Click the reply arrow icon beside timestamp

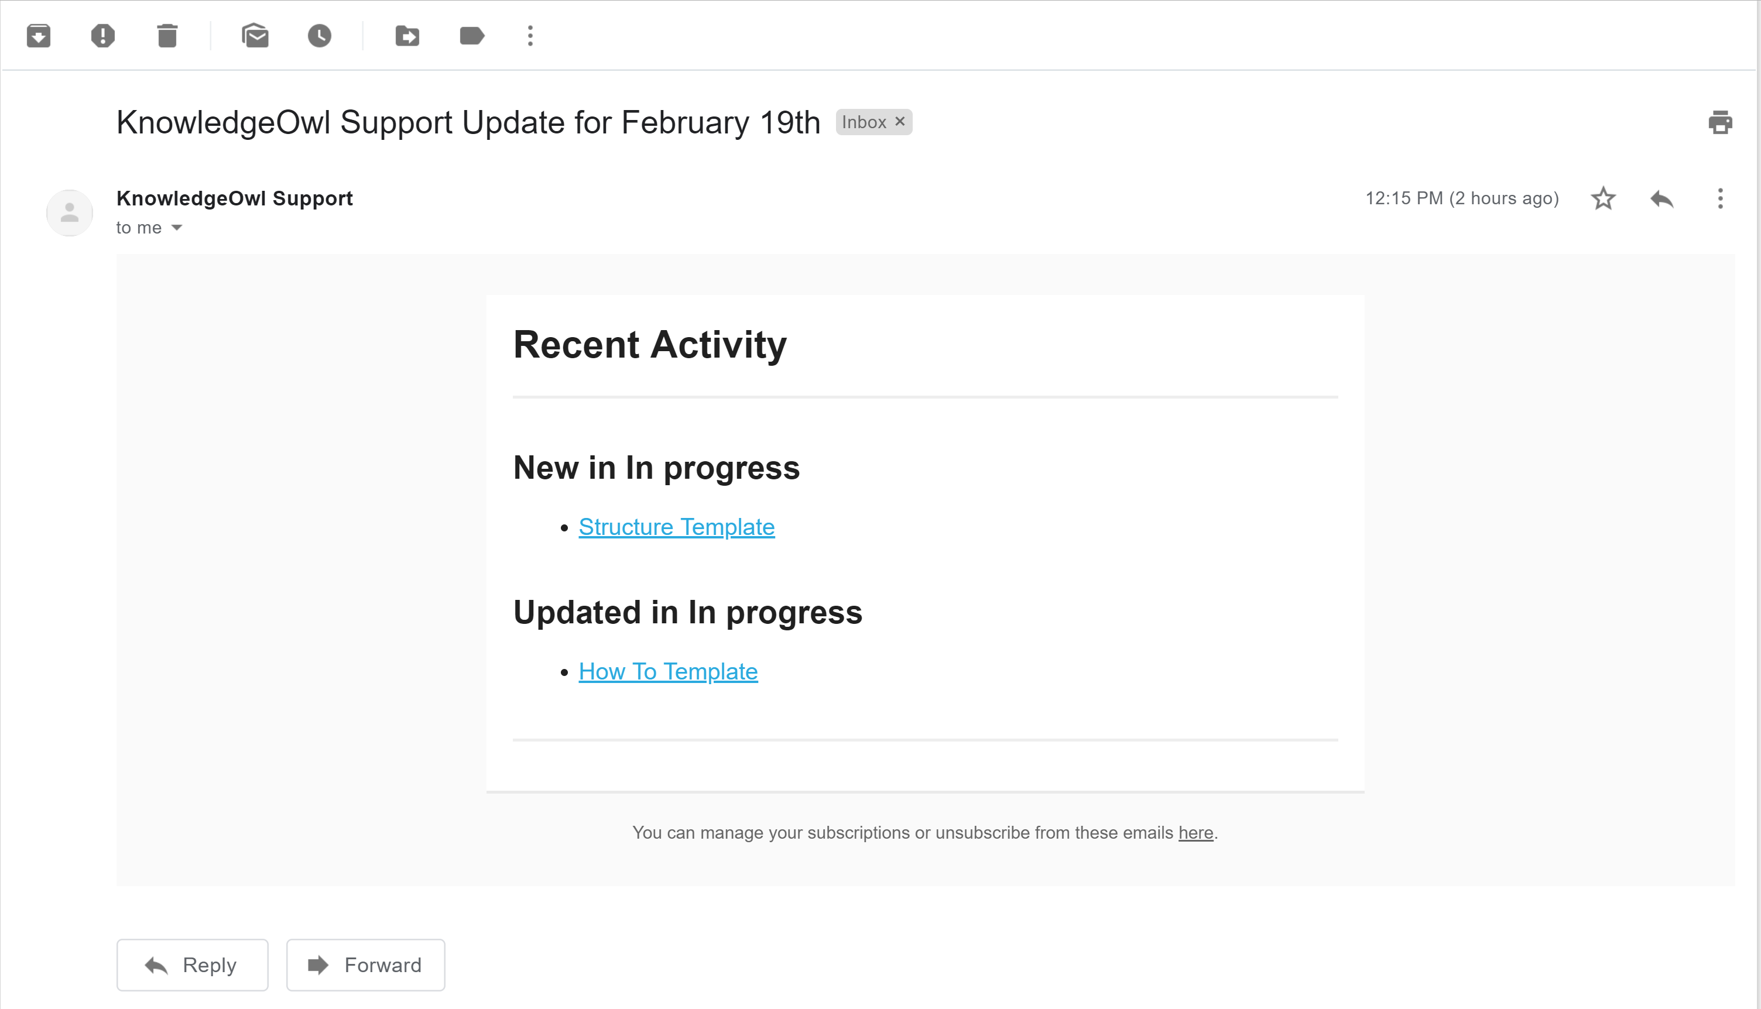(1662, 199)
